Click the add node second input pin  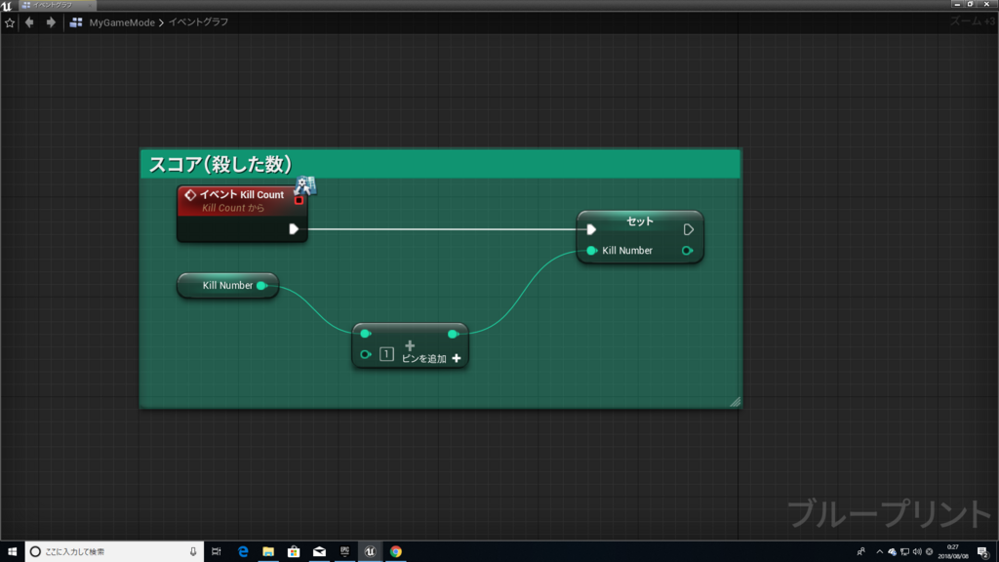click(365, 354)
